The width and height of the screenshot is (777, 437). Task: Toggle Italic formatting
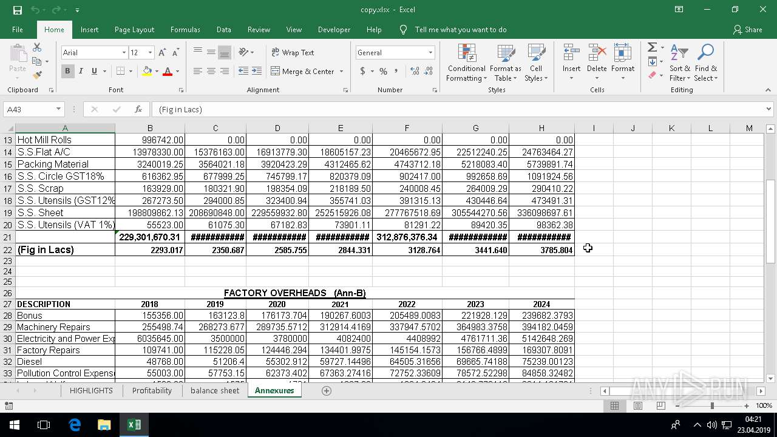(81, 71)
